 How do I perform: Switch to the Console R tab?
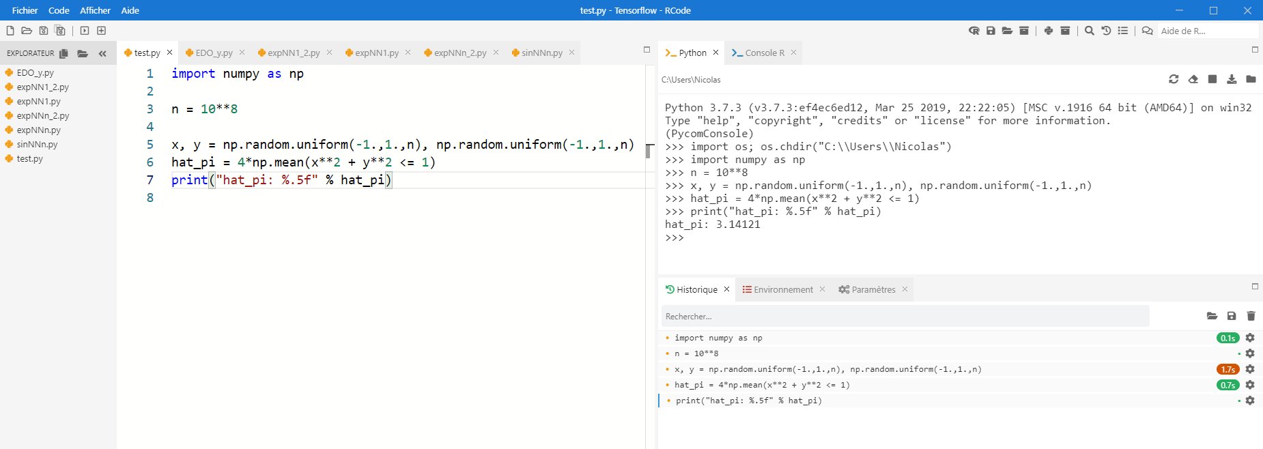[765, 53]
